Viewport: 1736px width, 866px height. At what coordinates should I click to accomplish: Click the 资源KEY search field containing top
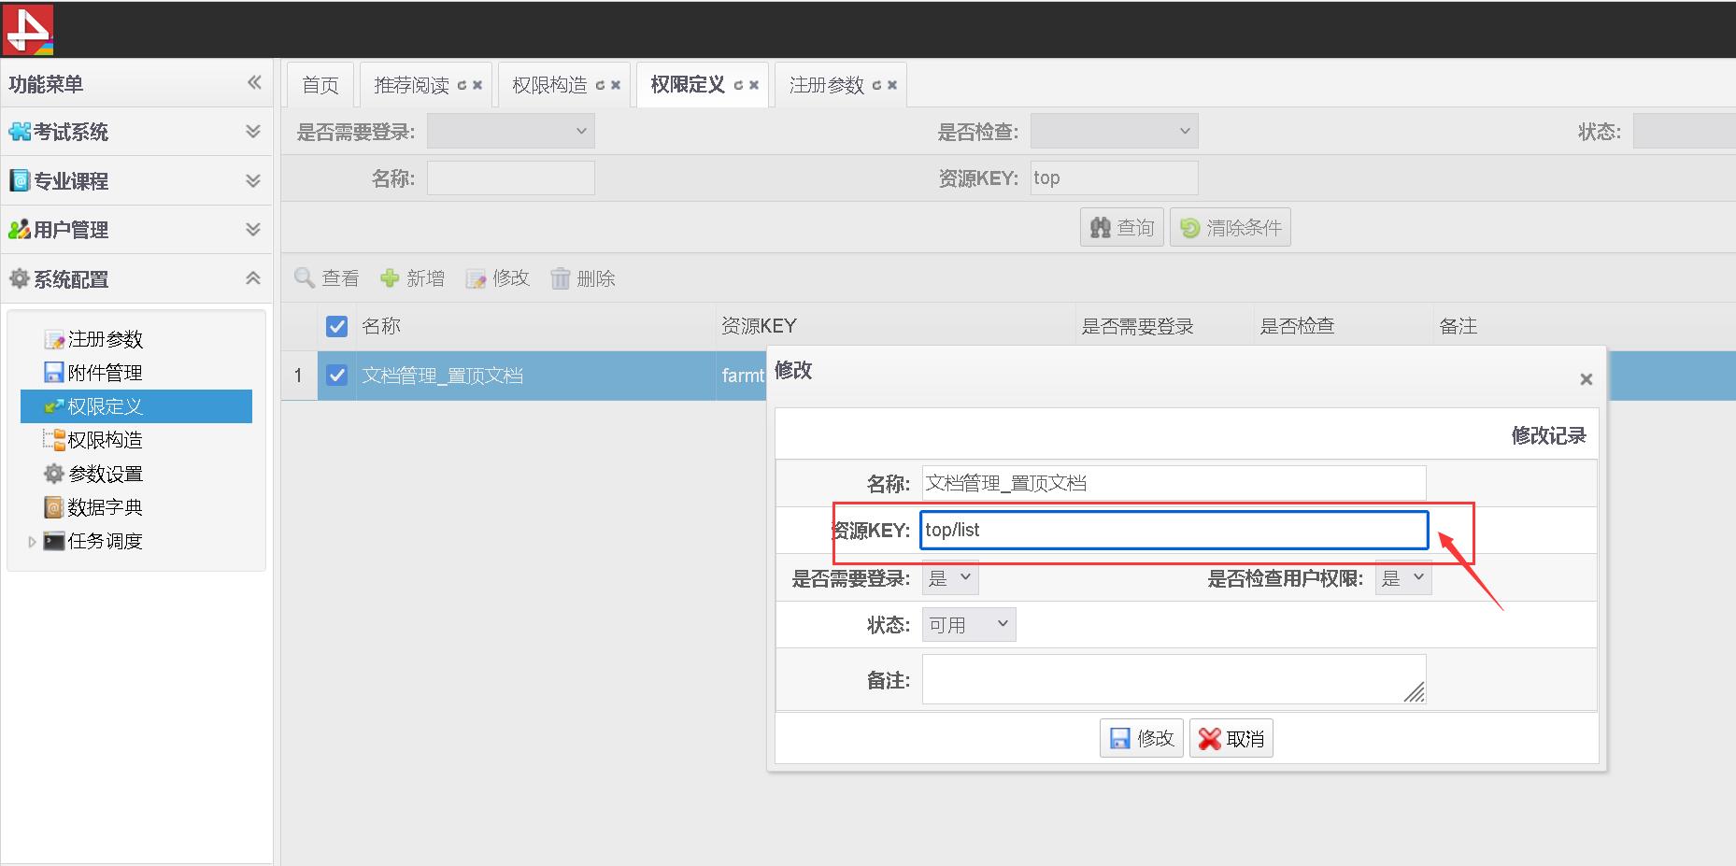click(1114, 177)
